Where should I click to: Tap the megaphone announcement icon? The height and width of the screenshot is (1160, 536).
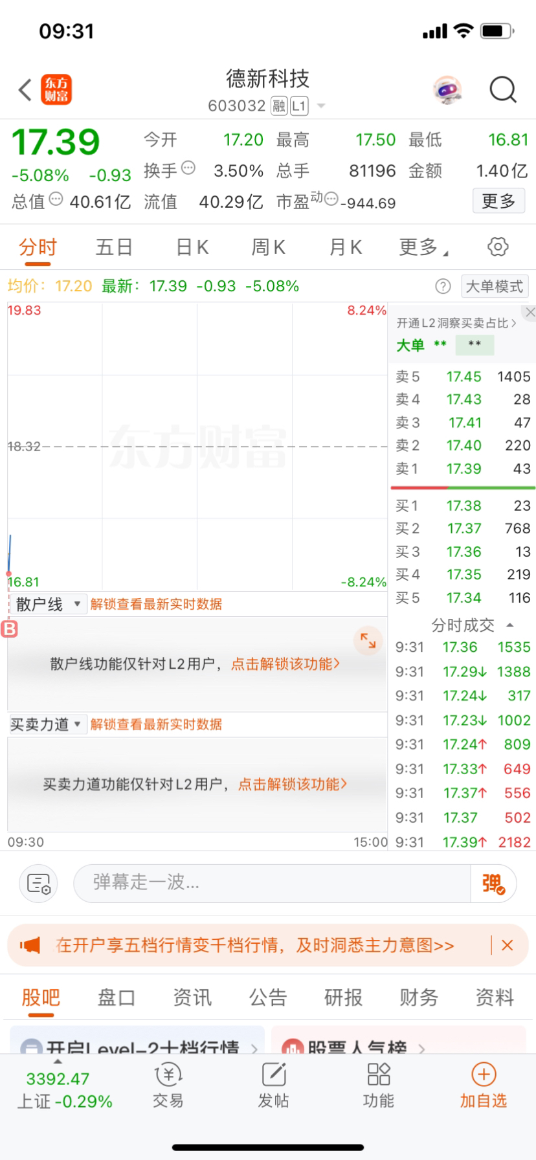coord(30,945)
